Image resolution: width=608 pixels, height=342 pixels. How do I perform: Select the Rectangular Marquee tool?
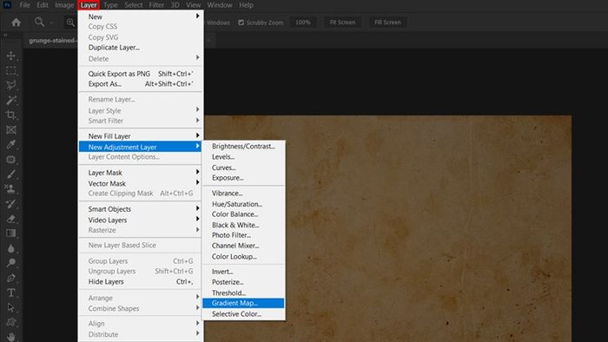coord(10,71)
